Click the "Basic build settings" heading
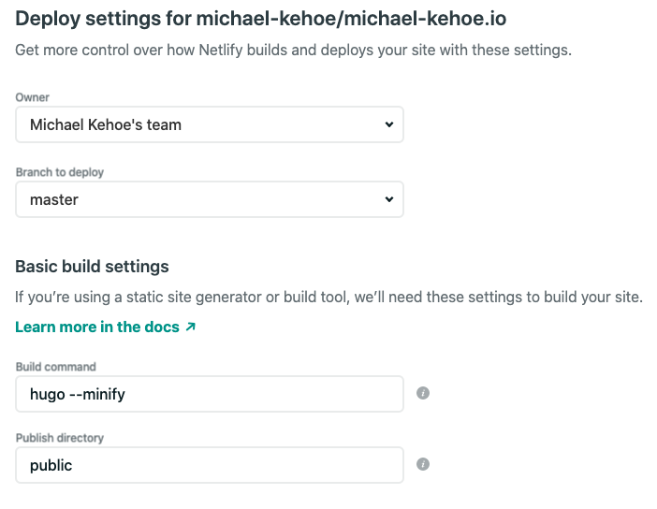 93,267
